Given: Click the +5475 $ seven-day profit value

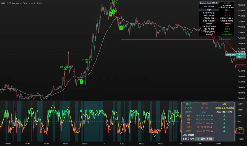Looking at the screenshot, I should 227,29.
